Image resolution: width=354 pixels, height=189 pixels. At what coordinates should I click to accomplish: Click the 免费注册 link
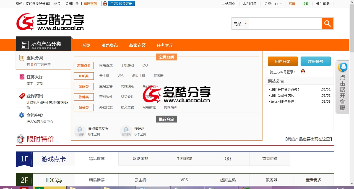click(x=72, y=4)
